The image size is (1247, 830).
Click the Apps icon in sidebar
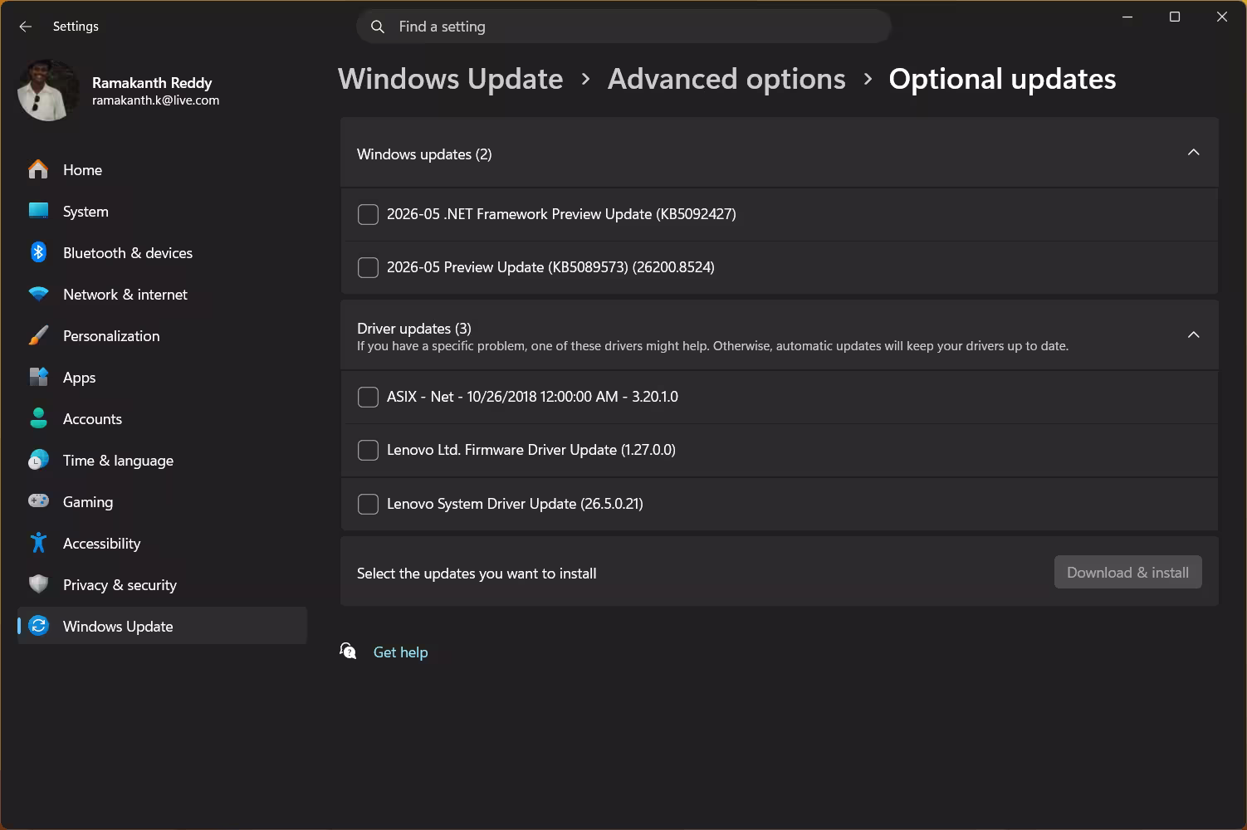[38, 377]
